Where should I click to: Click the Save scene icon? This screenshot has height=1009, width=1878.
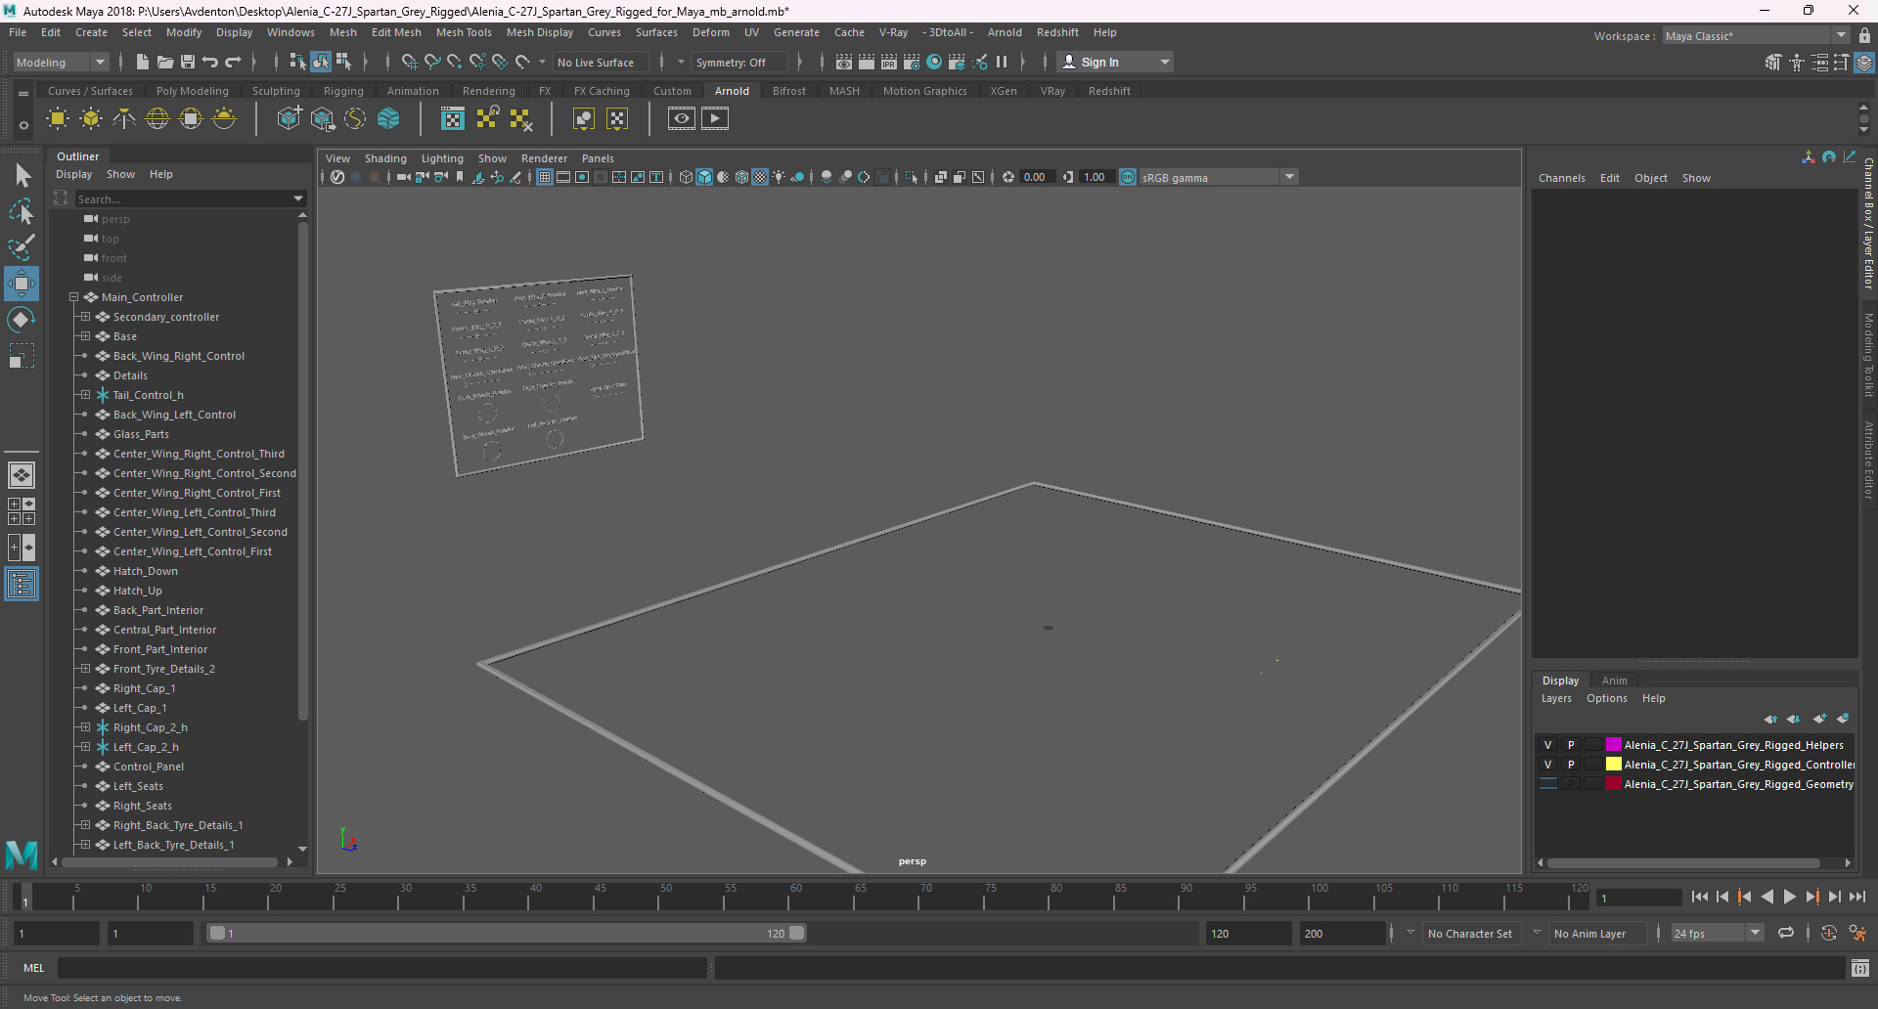(x=188, y=62)
